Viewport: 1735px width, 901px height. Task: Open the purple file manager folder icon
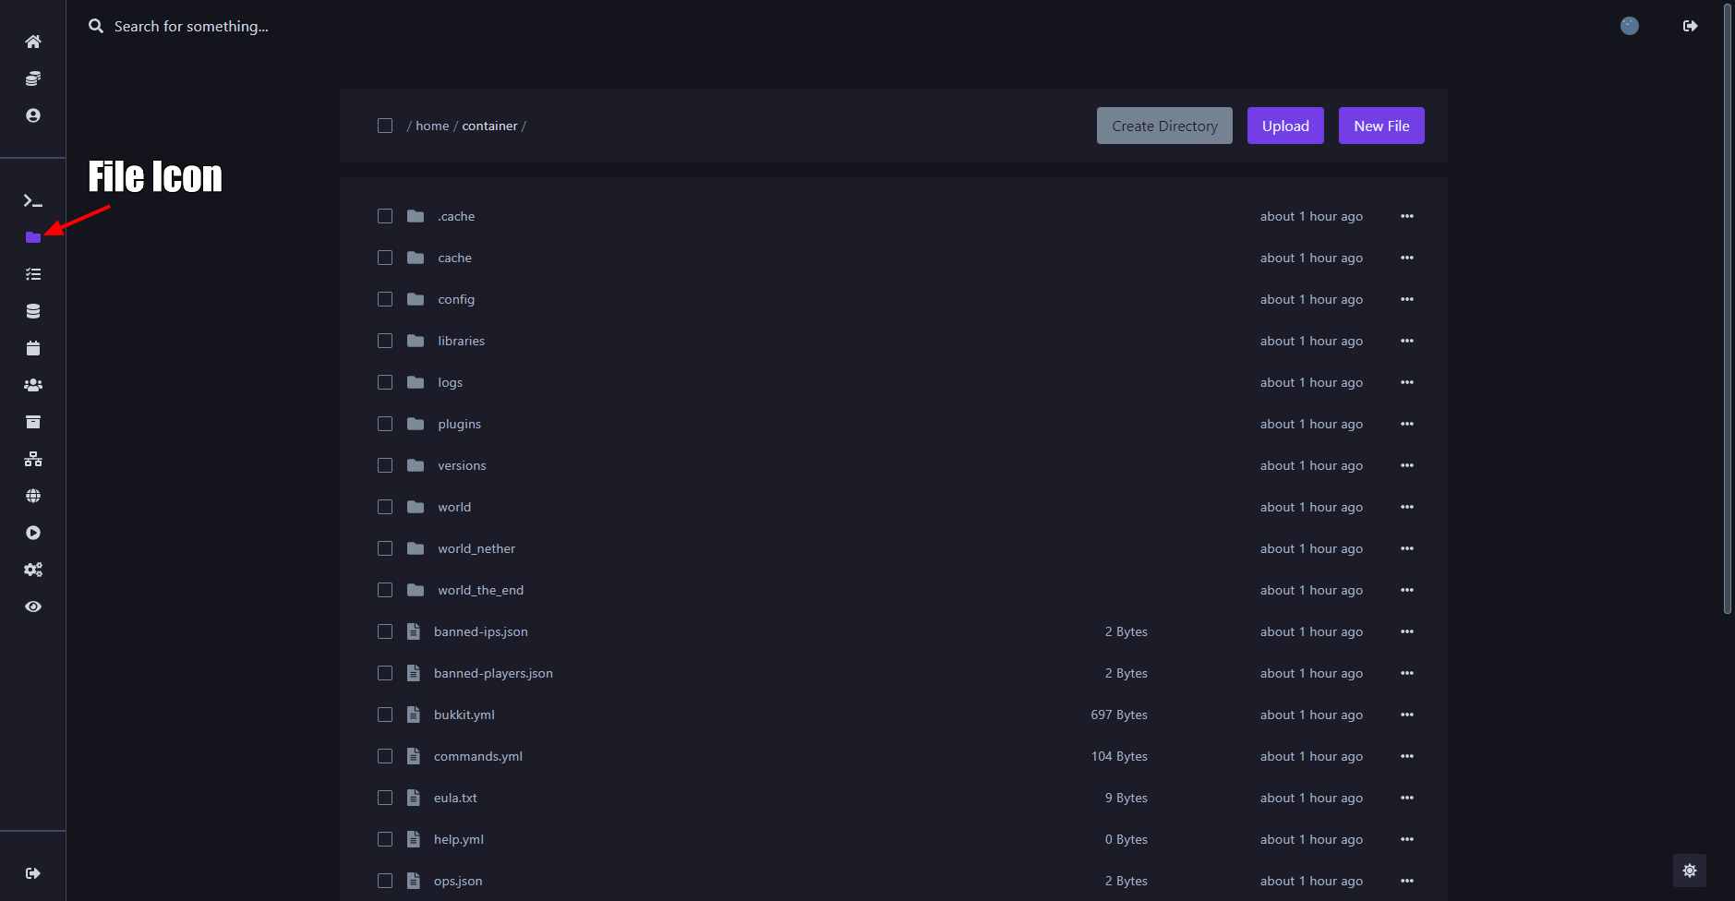coord(33,237)
